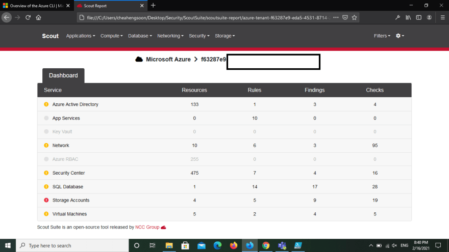Launch Google Chrome from taskbar
The height and width of the screenshot is (252, 449).
click(x=266, y=245)
